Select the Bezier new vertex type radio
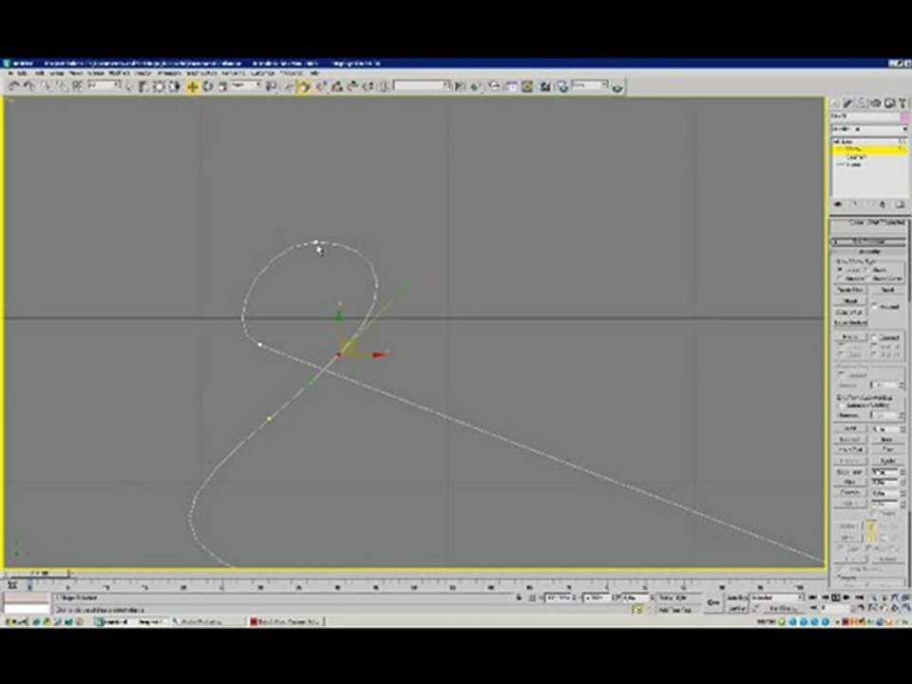This screenshot has height=684, width=912. click(x=868, y=271)
